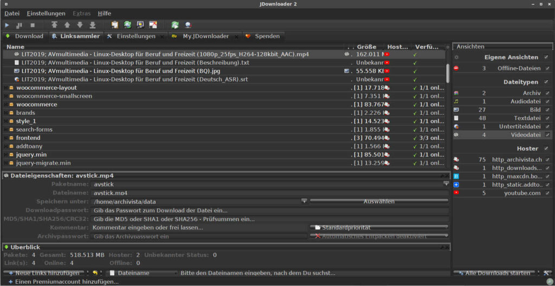Expand the woocommerce-smallscreen package
This screenshot has width=555, height=286.
[x=5, y=96]
